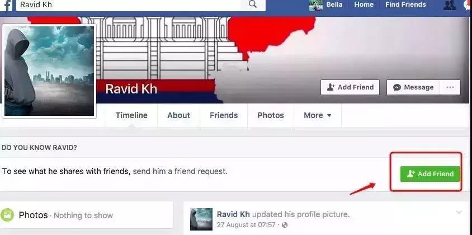Viewport: 472px width, 235px height.
Task: Click the Facebook logo icon
Action: point(7,6)
